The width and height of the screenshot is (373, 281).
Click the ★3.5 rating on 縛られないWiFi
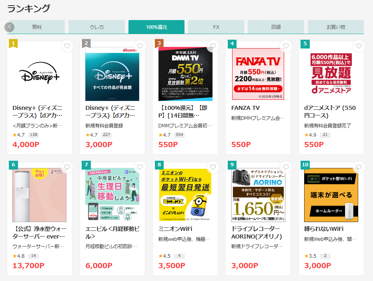pos(310,256)
